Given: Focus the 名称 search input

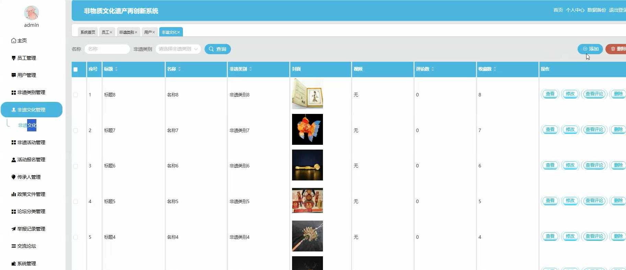Looking at the screenshot, I should pos(107,49).
